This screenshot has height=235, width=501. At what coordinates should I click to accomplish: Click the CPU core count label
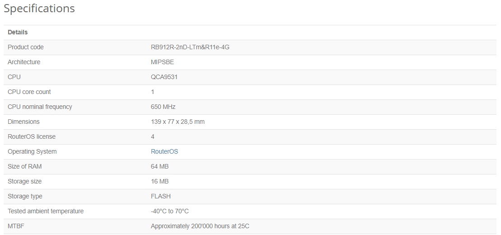coord(29,92)
